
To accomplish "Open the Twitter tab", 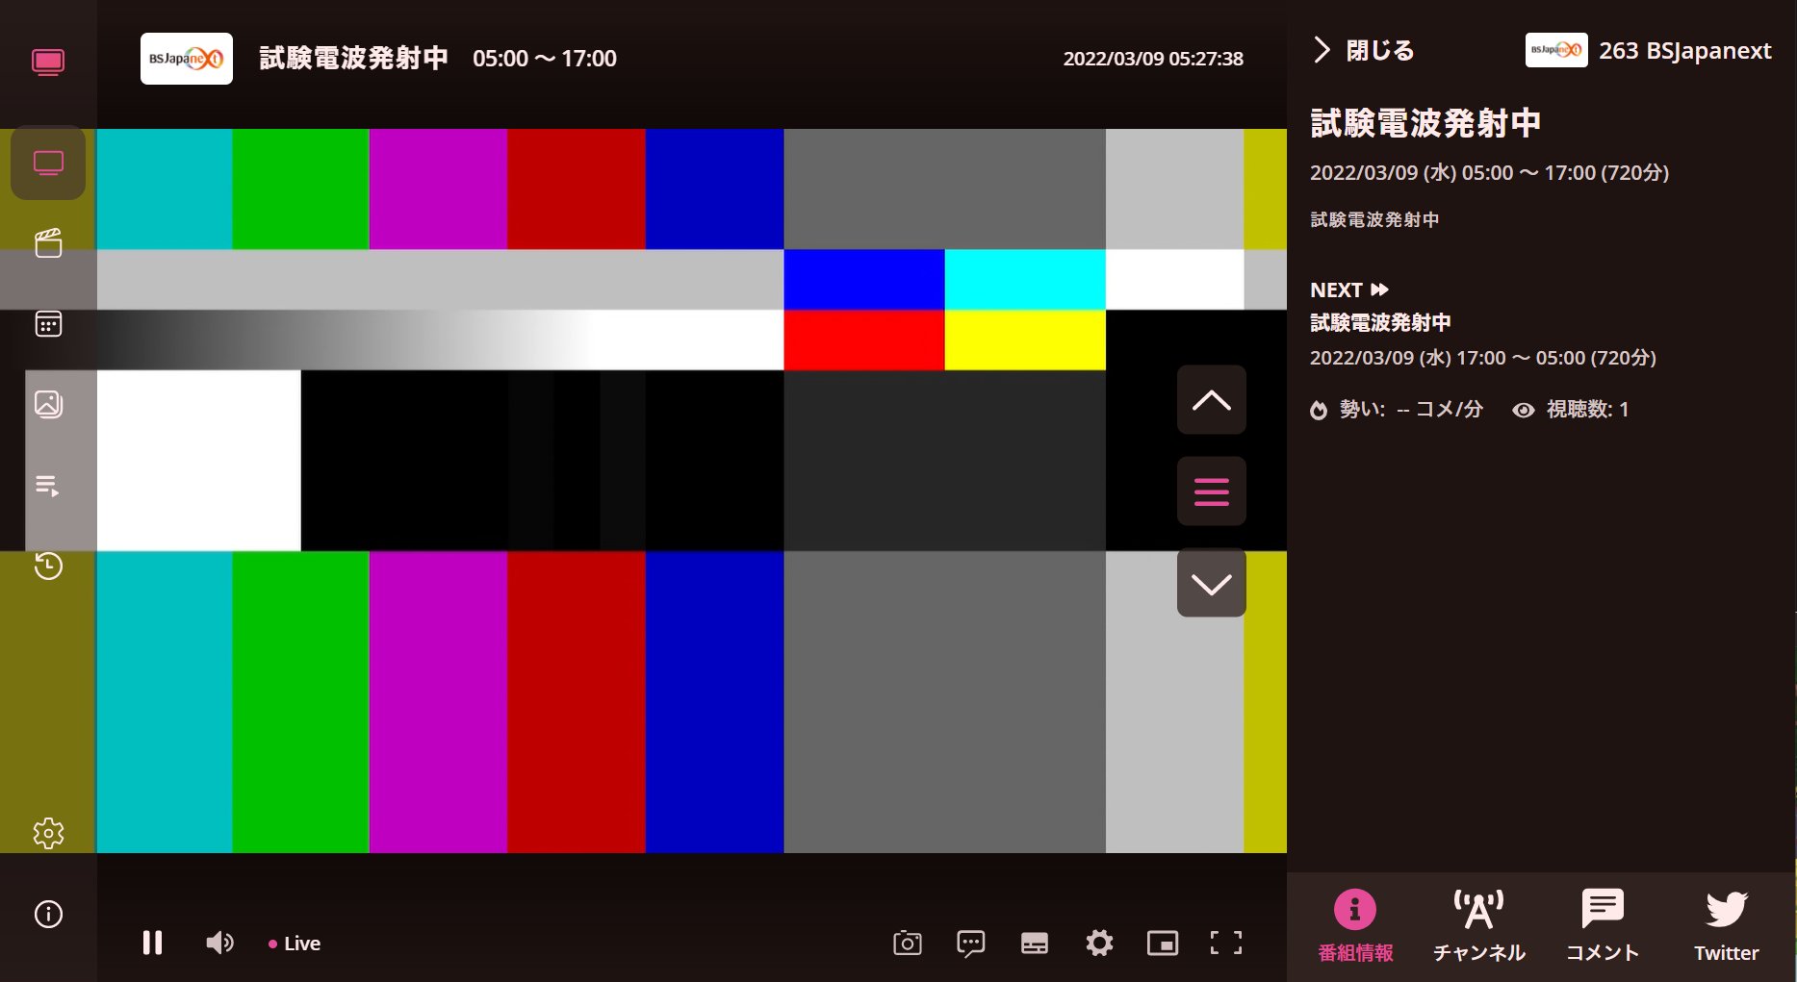I will [x=1725, y=923].
